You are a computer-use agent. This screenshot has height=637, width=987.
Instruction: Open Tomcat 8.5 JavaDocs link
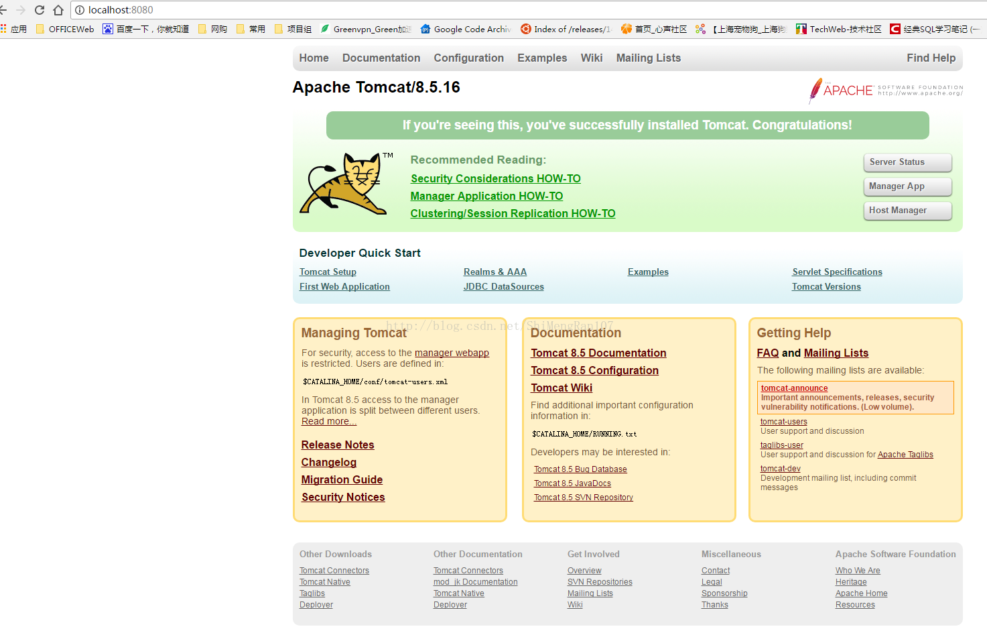click(x=572, y=483)
